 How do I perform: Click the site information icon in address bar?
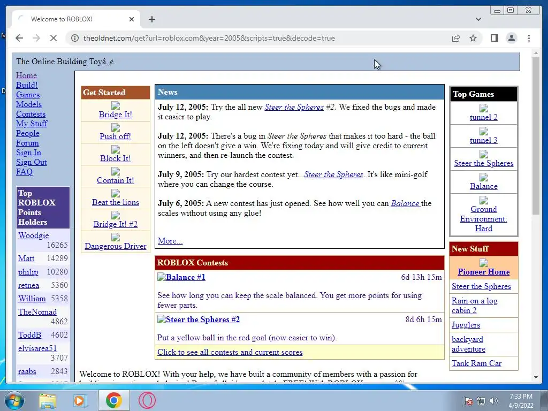[x=75, y=38]
